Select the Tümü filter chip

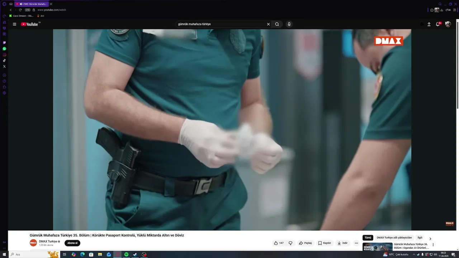click(x=368, y=238)
